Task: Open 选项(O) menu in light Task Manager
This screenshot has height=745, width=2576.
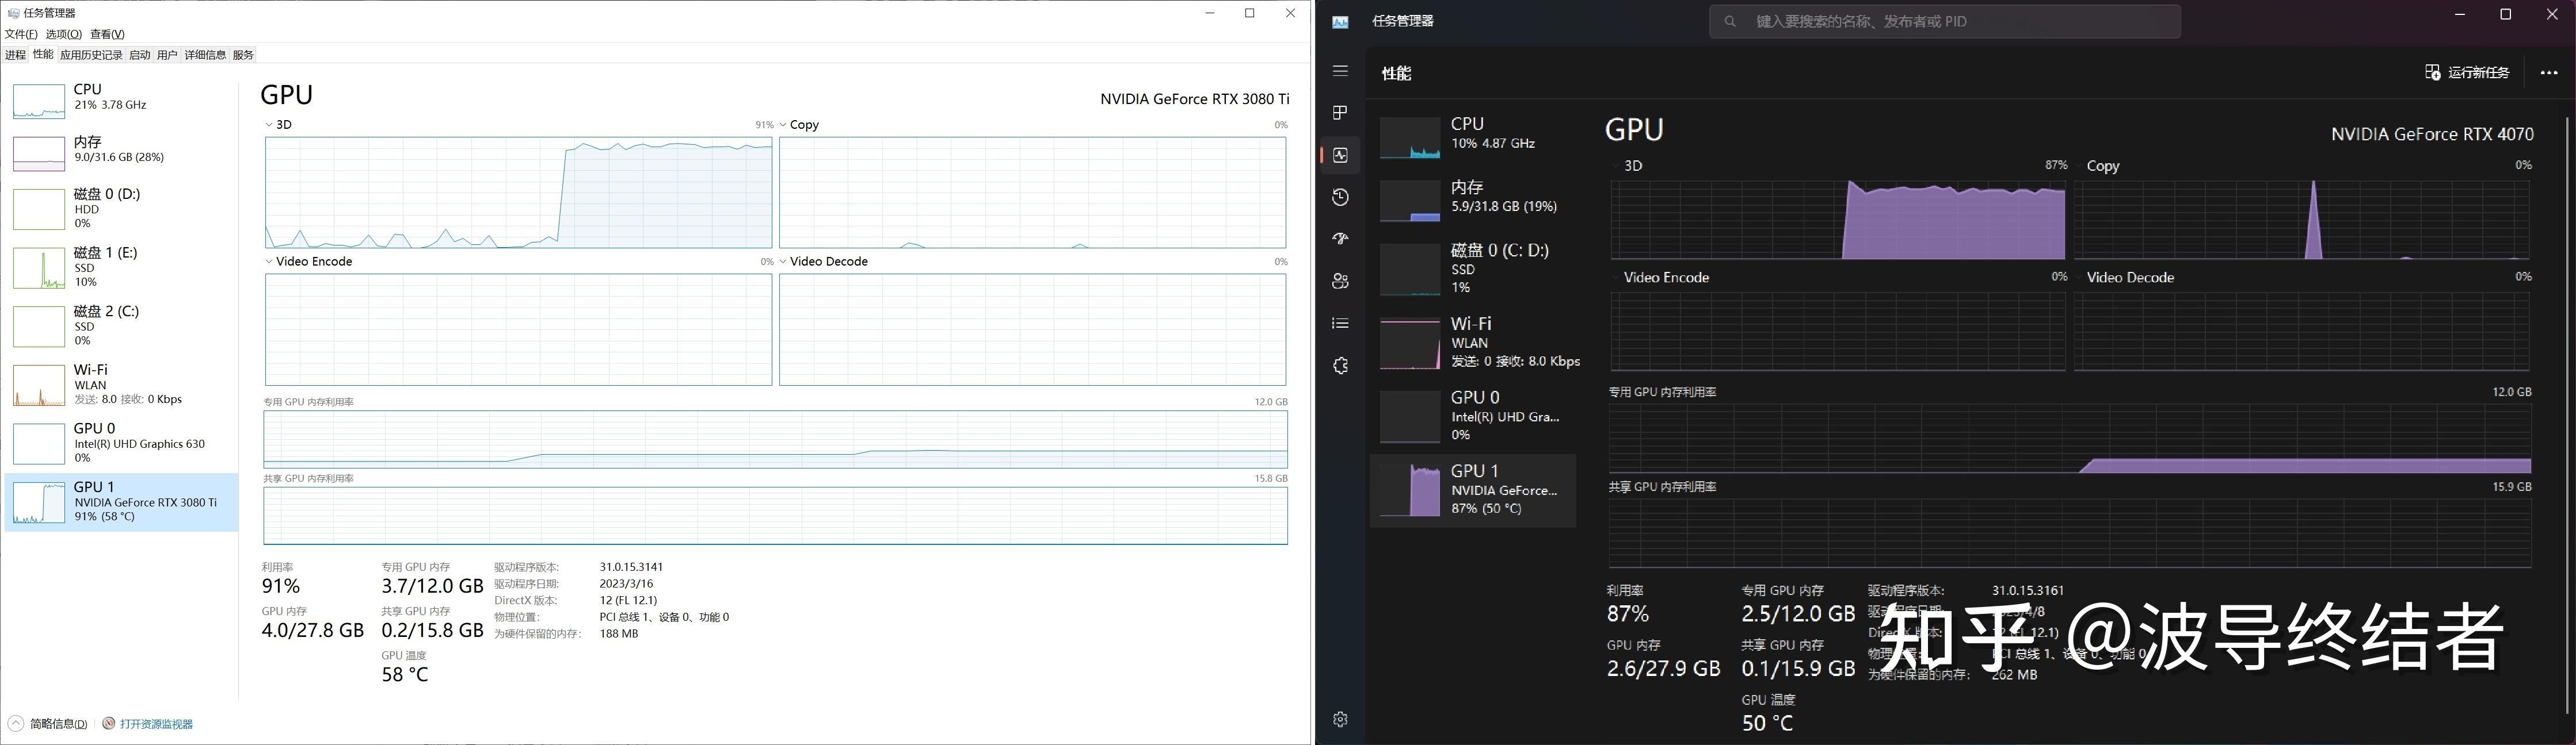Action: (x=63, y=34)
